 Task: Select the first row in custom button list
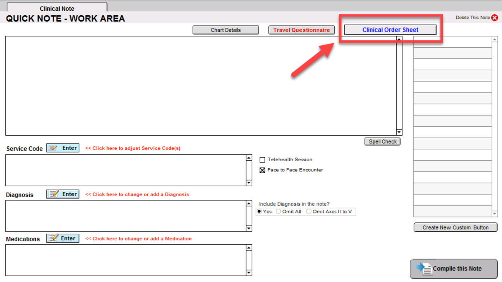(x=453, y=42)
